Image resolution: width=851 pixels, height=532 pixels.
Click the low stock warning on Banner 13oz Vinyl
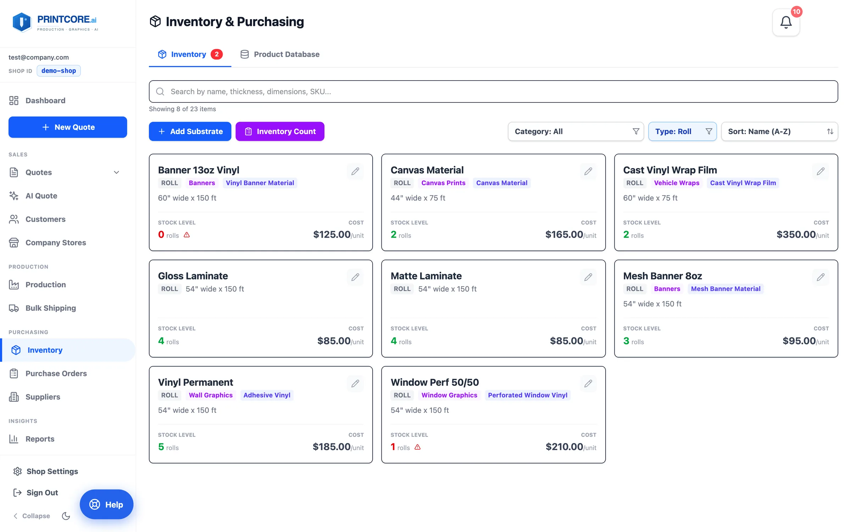click(x=187, y=235)
